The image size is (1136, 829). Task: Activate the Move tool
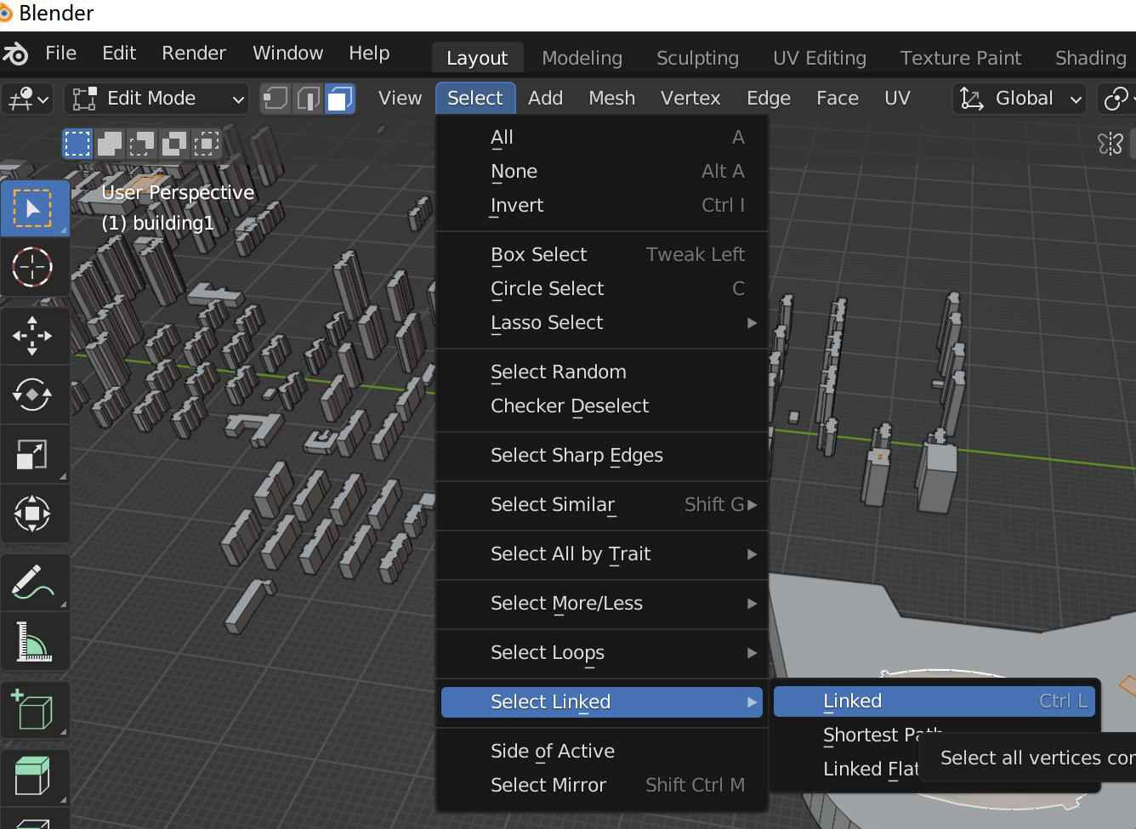pyautogui.click(x=33, y=336)
